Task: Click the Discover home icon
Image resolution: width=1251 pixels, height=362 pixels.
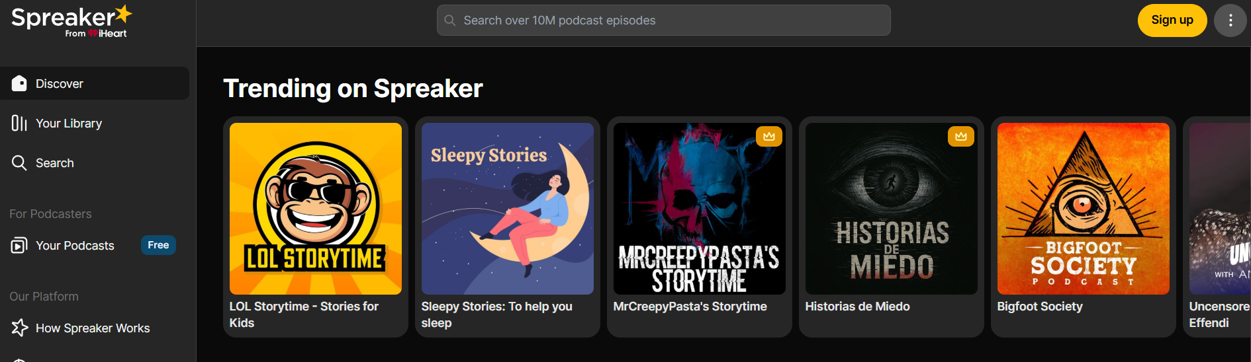Action: 19,83
